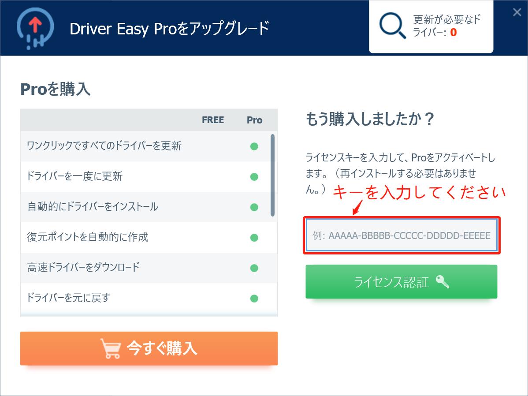
Task: Click the feature list vertical scrollbar
Action: [x=272, y=175]
